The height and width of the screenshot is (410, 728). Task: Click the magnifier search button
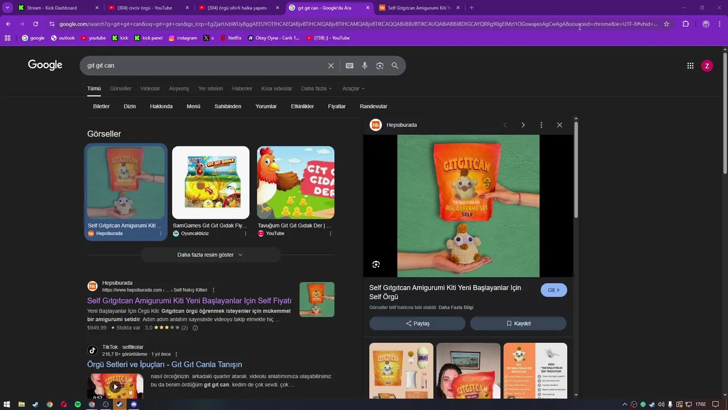point(395,65)
